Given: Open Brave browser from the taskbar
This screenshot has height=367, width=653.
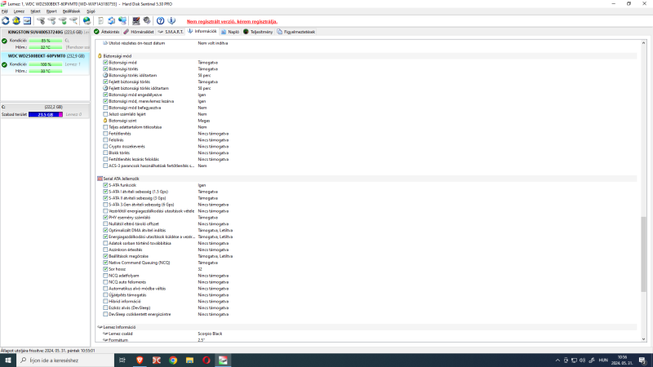Looking at the screenshot, I should coord(140,360).
